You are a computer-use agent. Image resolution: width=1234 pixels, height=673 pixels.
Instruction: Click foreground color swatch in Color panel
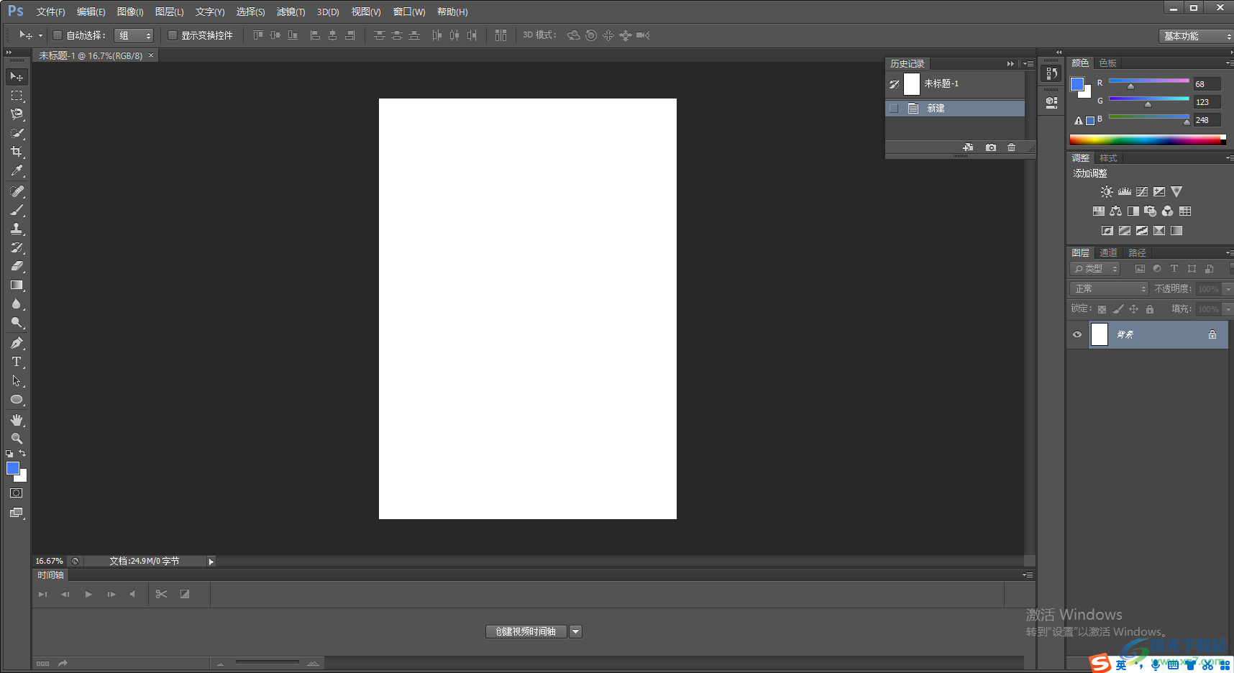pyautogui.click(x=1077, y=84)
